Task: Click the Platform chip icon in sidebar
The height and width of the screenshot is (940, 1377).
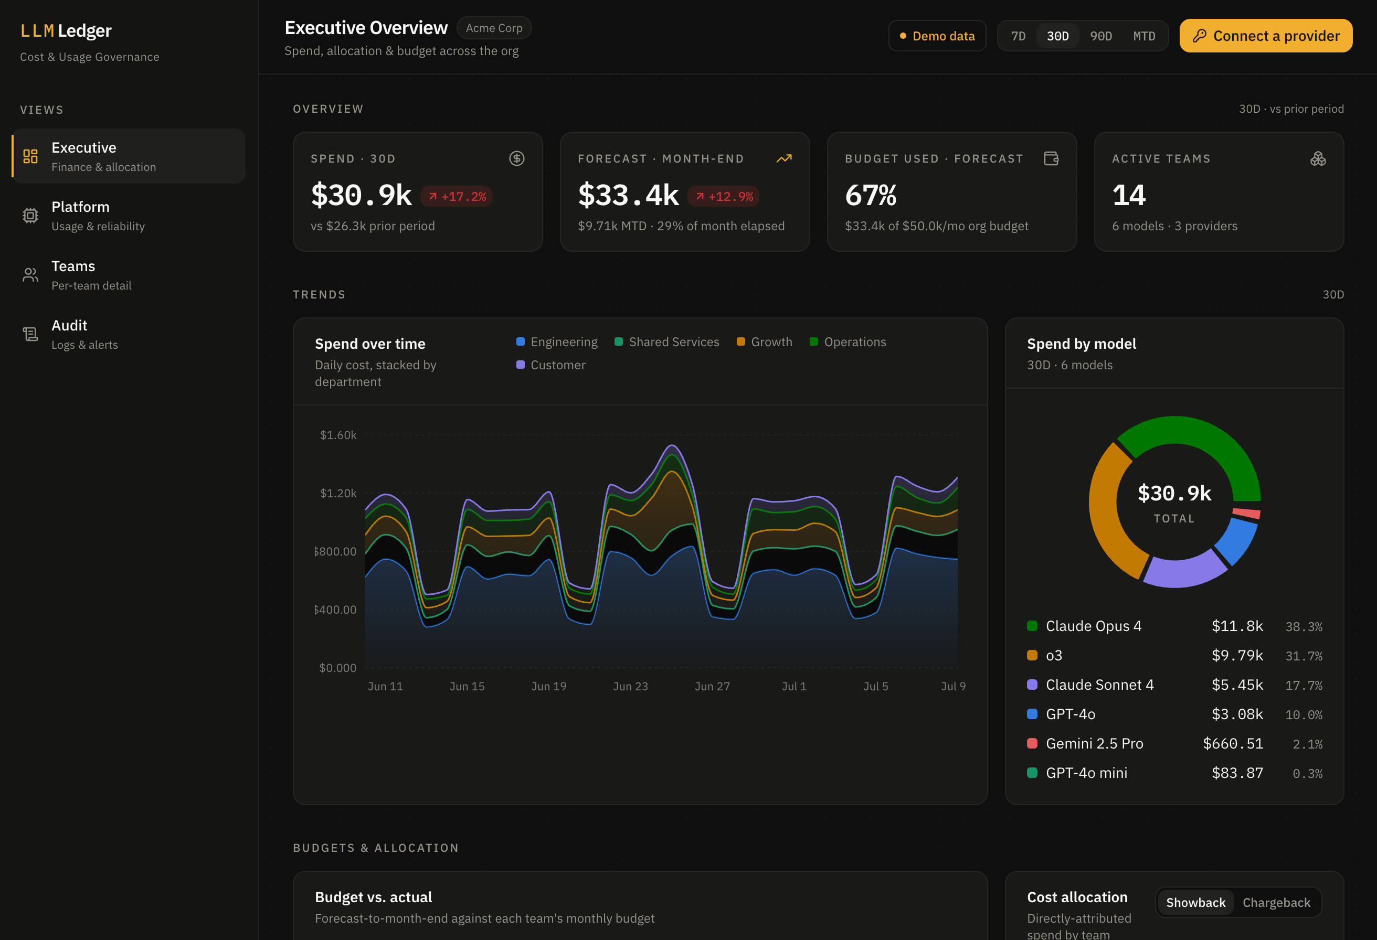Action: [x=30, y=216]
